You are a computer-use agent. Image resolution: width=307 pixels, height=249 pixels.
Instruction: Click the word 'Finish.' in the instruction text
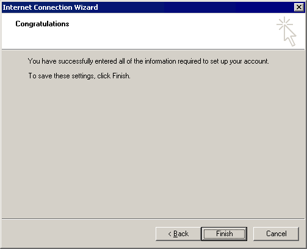coord(121,76)
